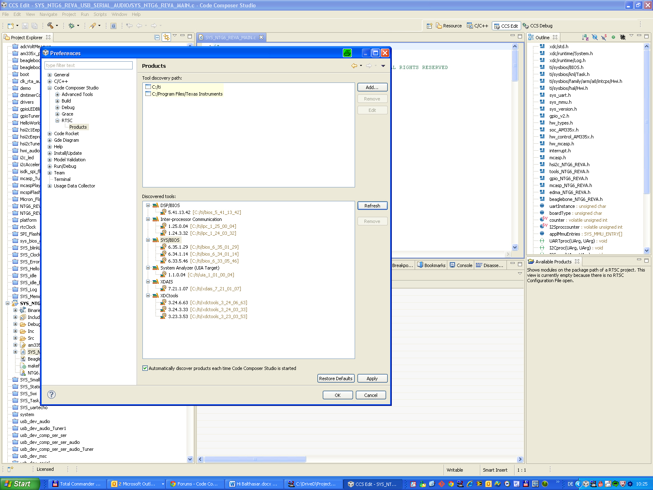Image resolution: width=653 pixels, height=490 pixels.
Task: Toggle alphabetical Sort in Outline toolbar
Action: tap(585, 37)
